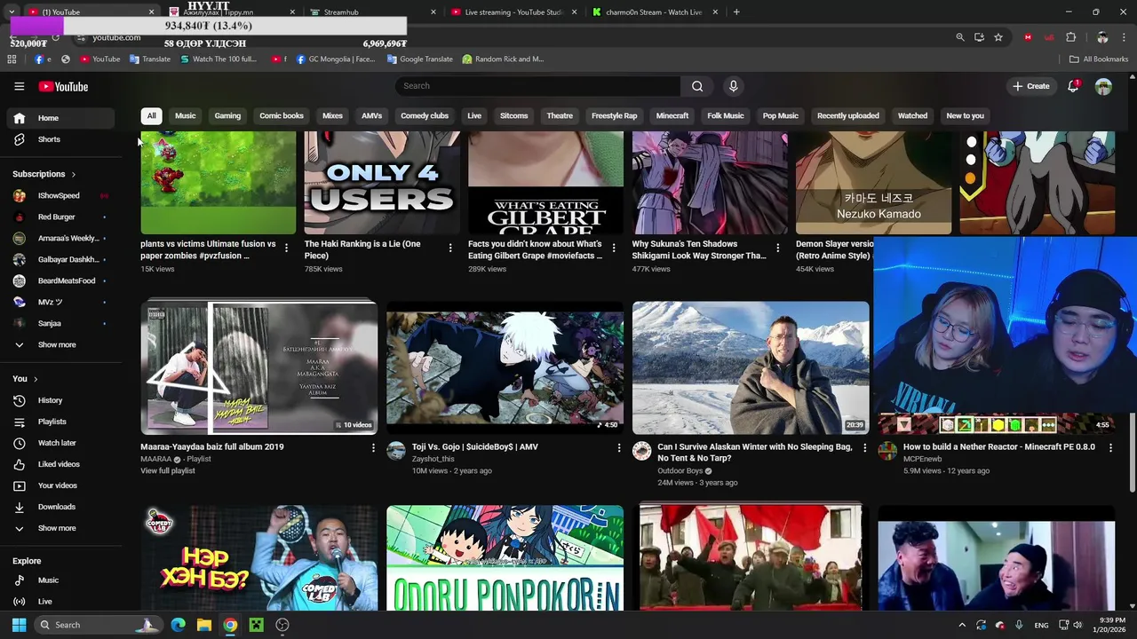
Task: Open Chrome extensions puzzle icon
Action: (x=1070, y=37)
